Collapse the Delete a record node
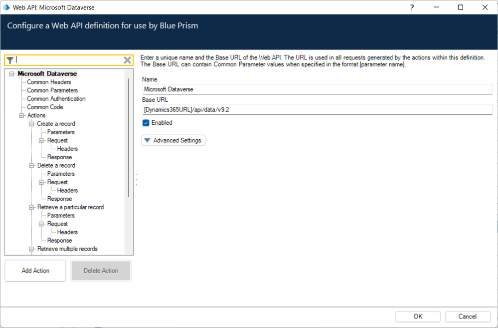The height and width of the screenshot is (328, 498). click(x=31, y=165)
